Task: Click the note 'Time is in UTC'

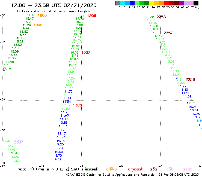Action: click(x=49, y=169)
